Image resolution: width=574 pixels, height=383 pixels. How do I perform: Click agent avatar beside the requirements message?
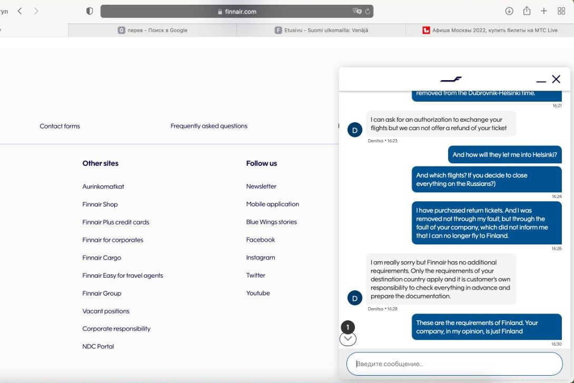[355, 298]
